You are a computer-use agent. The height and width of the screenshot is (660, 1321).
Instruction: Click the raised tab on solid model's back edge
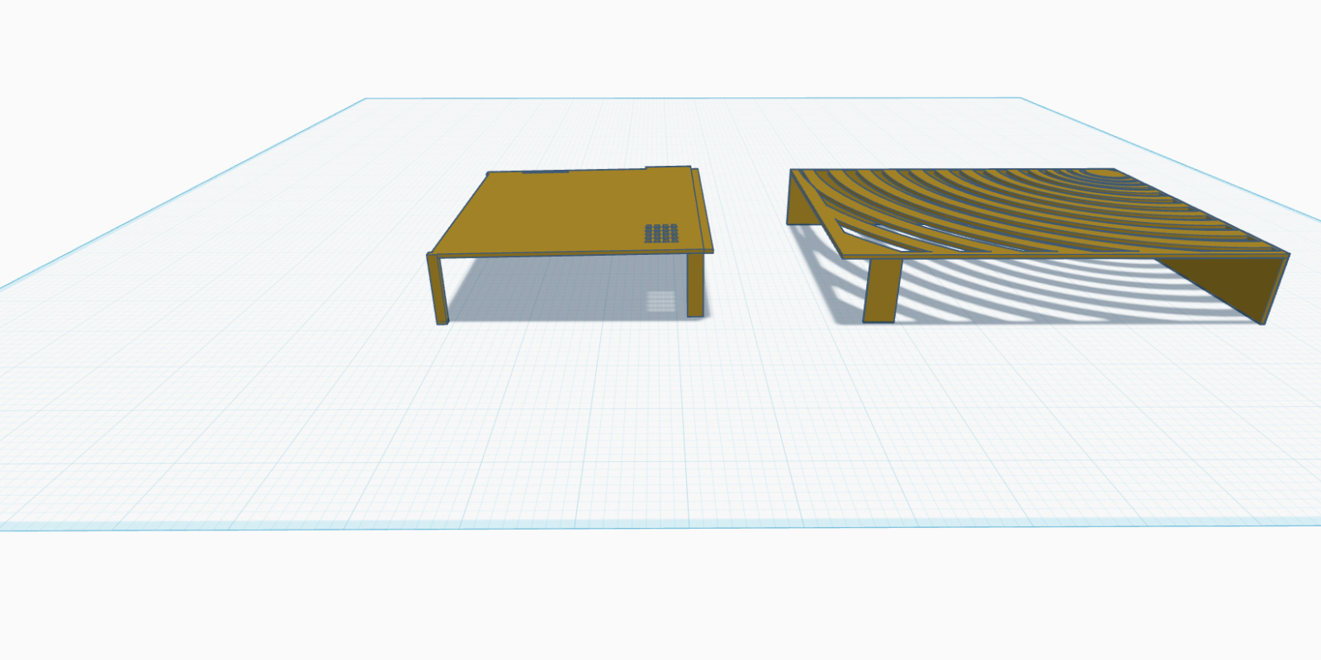pyautogui.click(x=667, y=168)
